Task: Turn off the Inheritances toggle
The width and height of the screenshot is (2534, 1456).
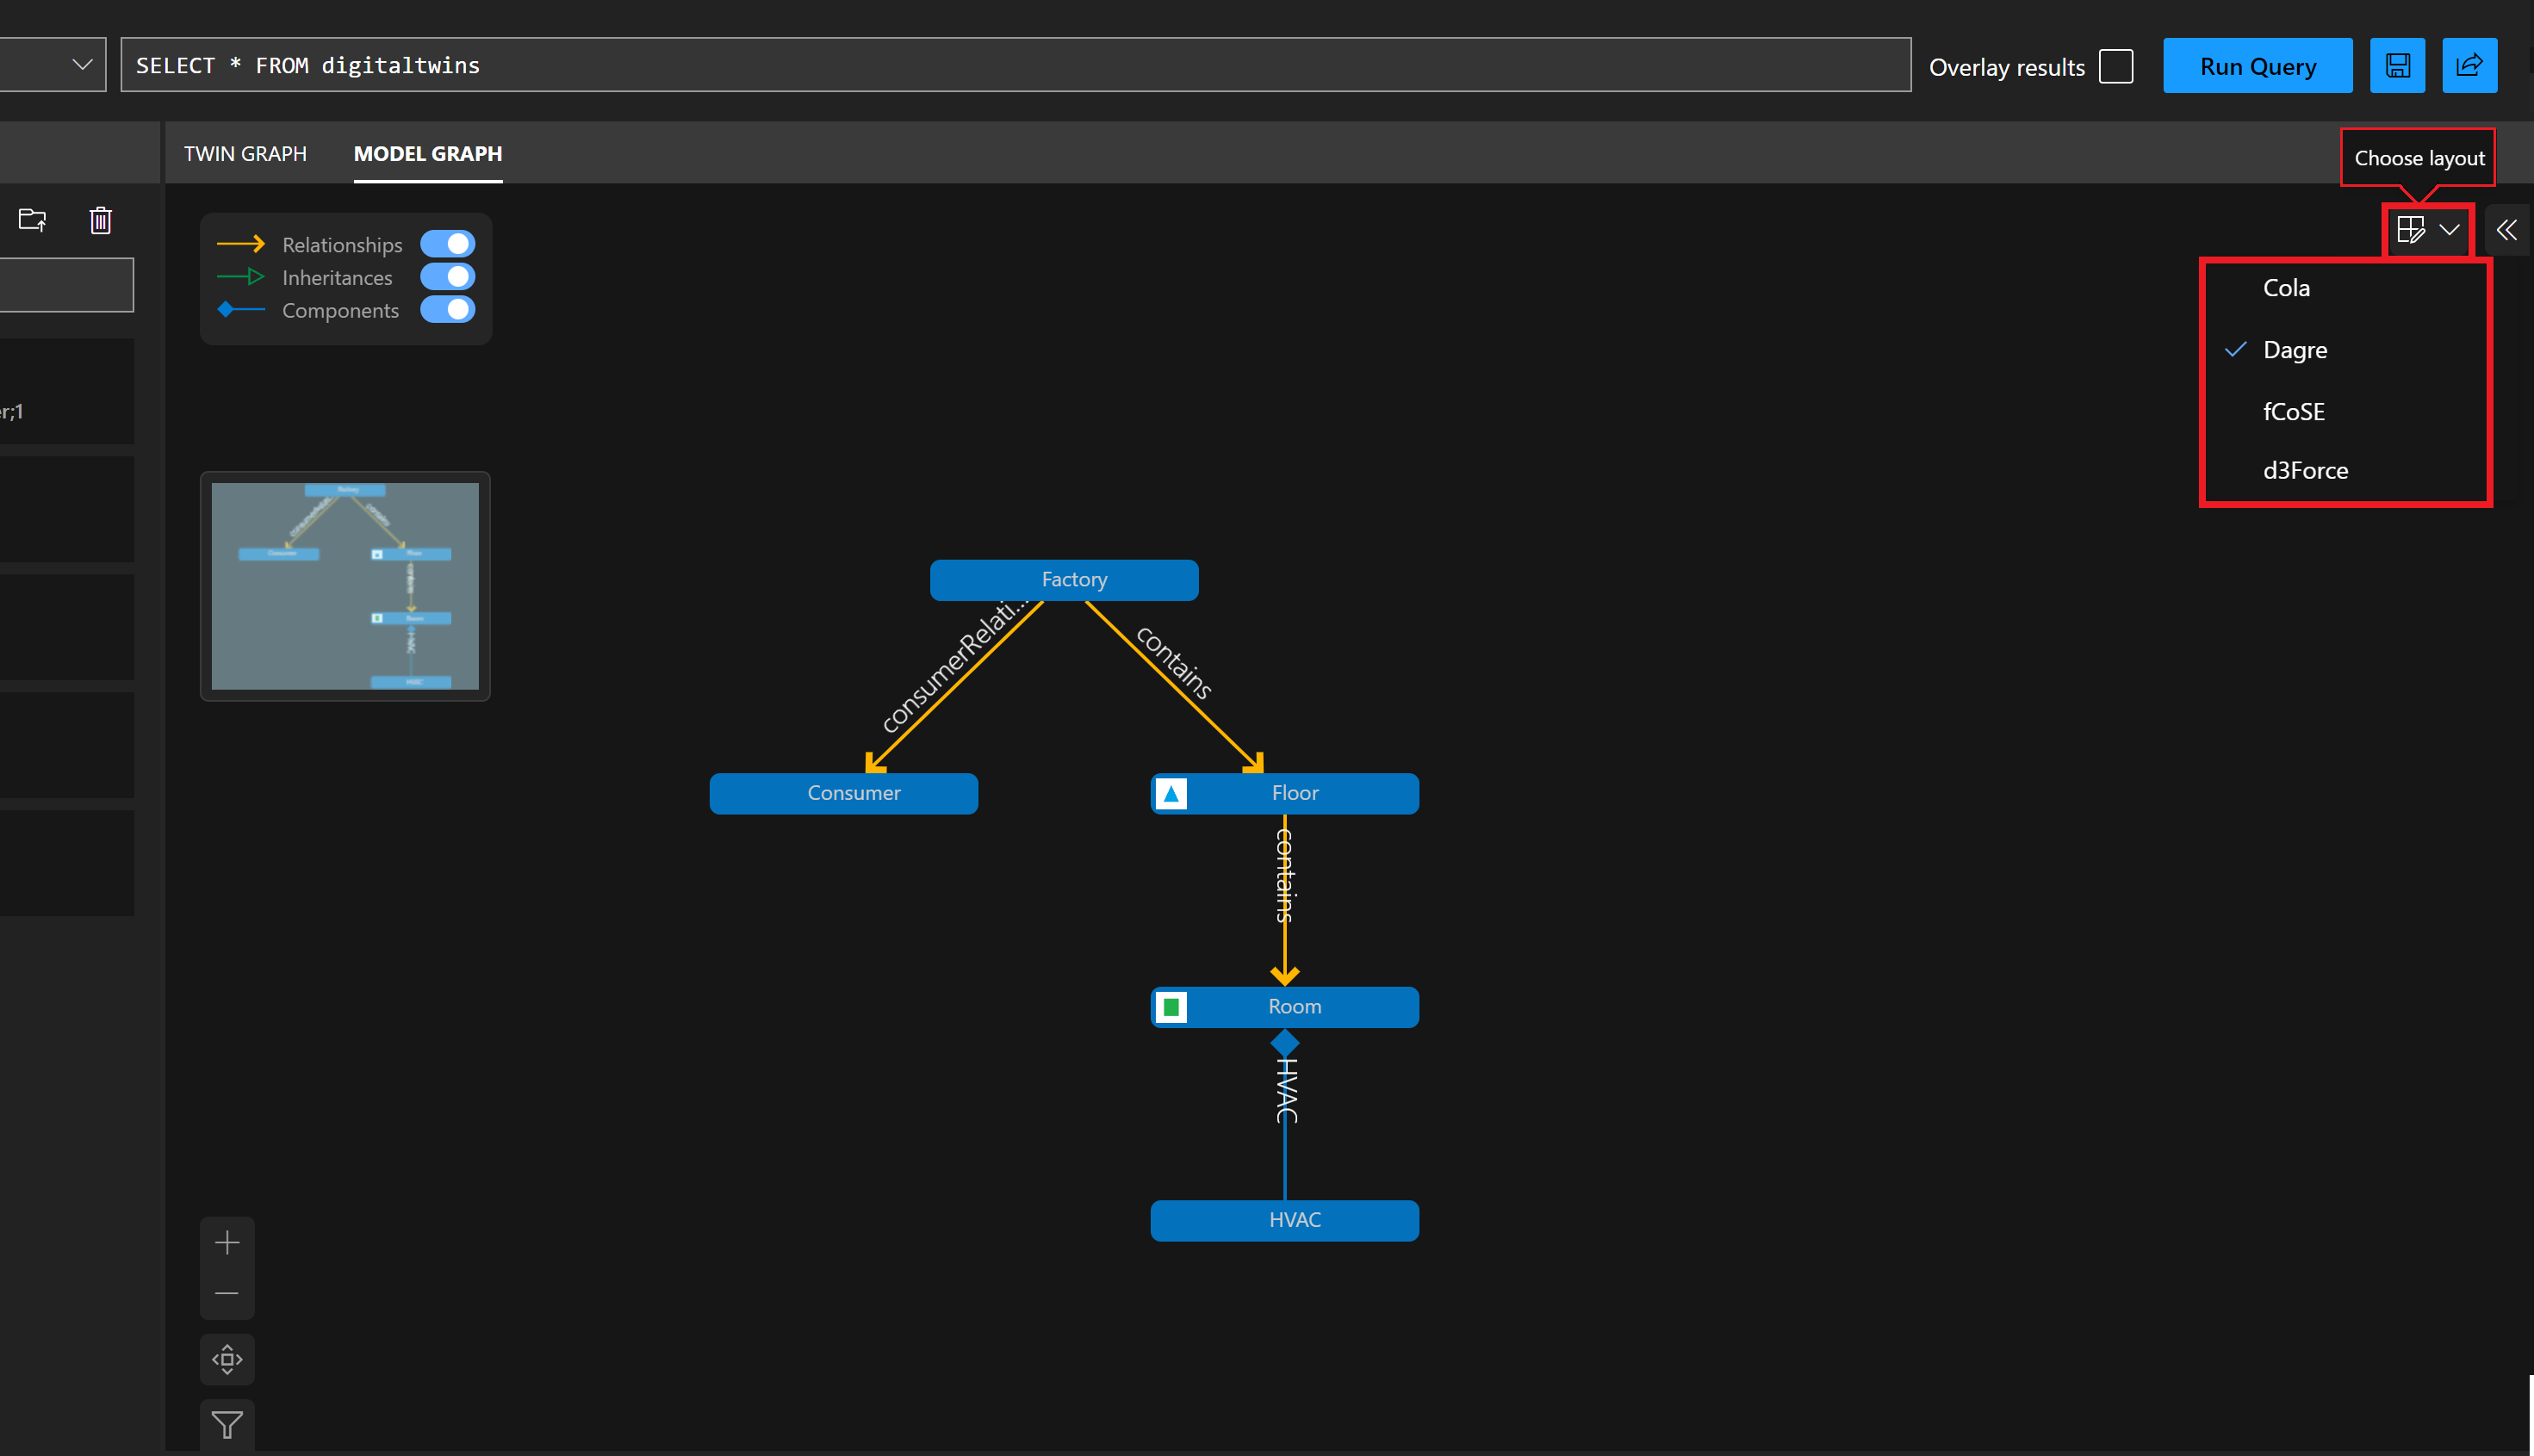Action: click(x=447, y=277)
